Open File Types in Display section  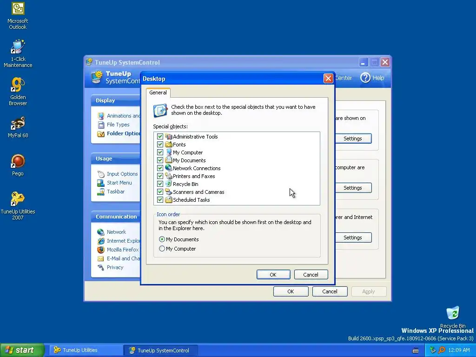(118, 125)
